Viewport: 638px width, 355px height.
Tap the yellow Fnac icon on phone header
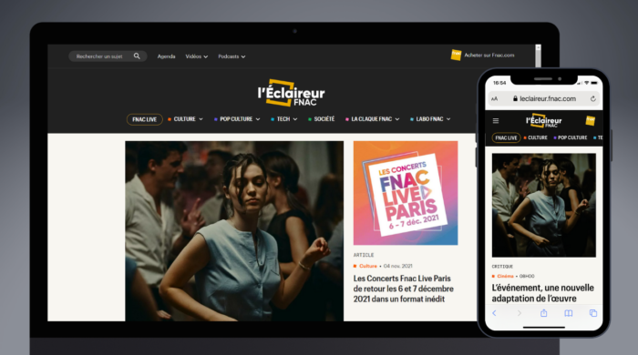tap(591, 120)
